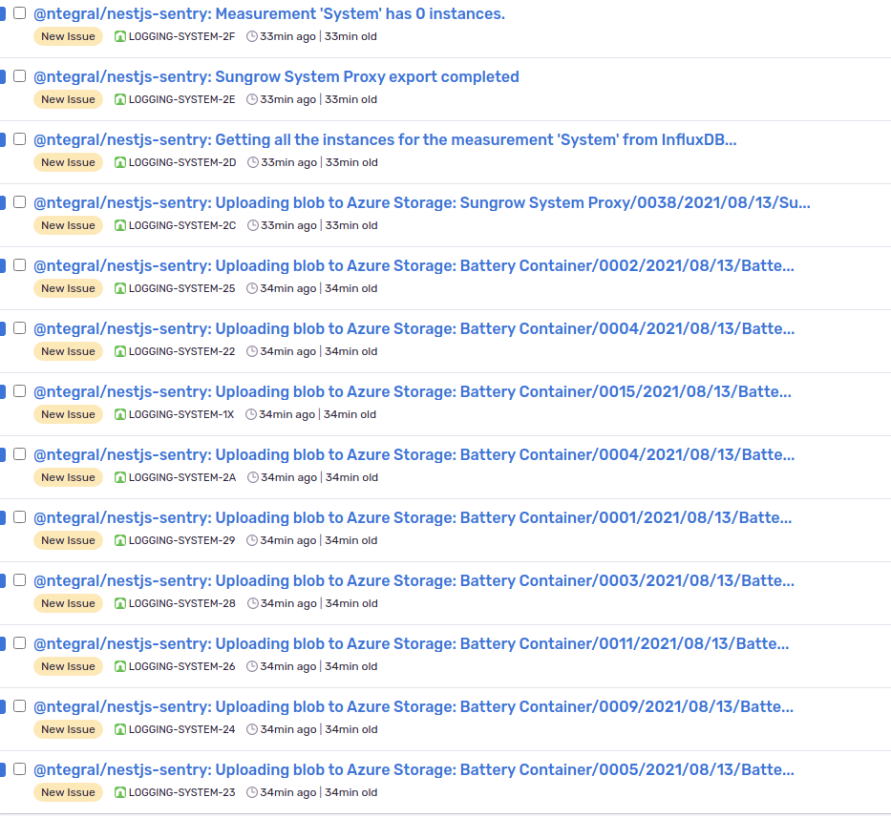Click the clock icon in the LOGGING-SYSTEM-28 row
891x819 pixels.
click(253, 603)
